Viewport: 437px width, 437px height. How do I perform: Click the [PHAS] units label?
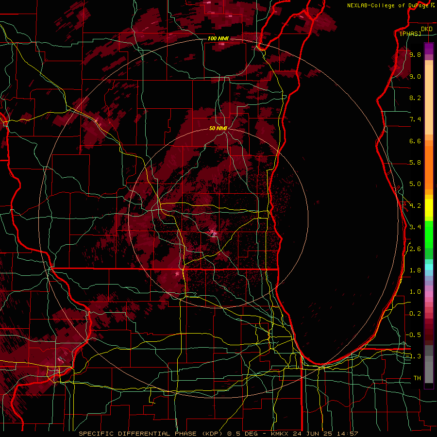(x=410, y=34)
